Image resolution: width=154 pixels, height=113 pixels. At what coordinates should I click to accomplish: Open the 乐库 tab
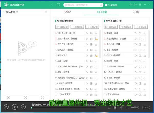(x=136, y=12)
